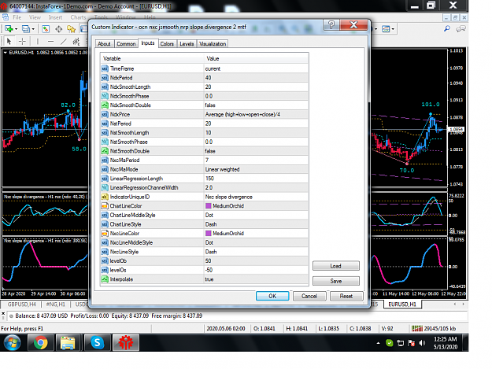Select the Crosshair tool
The width and height of the screenshot is (492, 369).
22,41
